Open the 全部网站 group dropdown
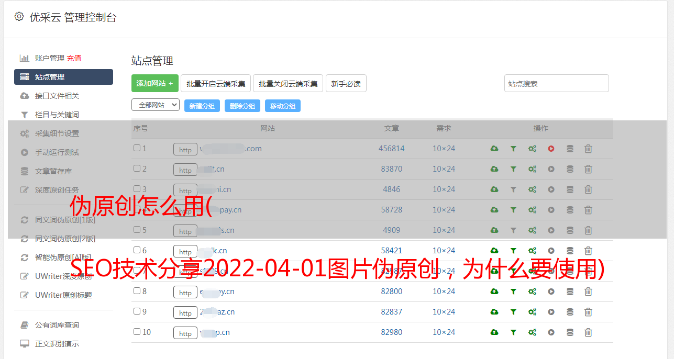This screenshot has width=674, height=359. [x=156, y=105]
